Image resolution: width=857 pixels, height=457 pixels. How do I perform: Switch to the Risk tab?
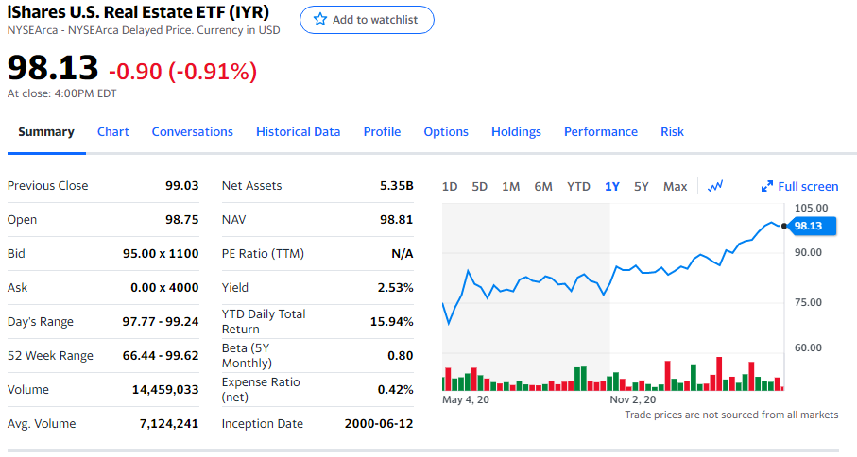(672, 131)
